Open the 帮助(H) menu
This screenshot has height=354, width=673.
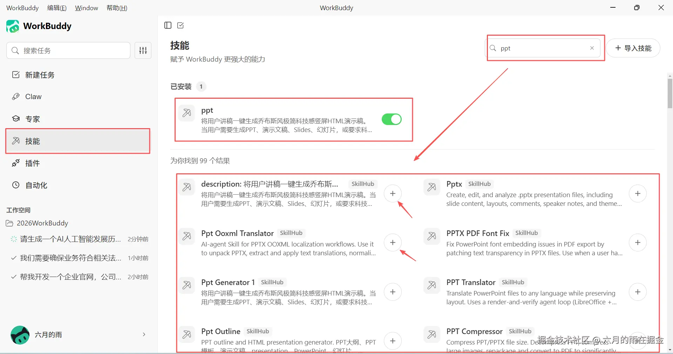[x=117, y=8]
